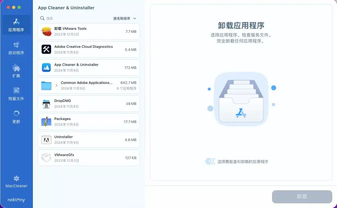Open the 残留文件 section
337x208 pixels.
(16, 94)
